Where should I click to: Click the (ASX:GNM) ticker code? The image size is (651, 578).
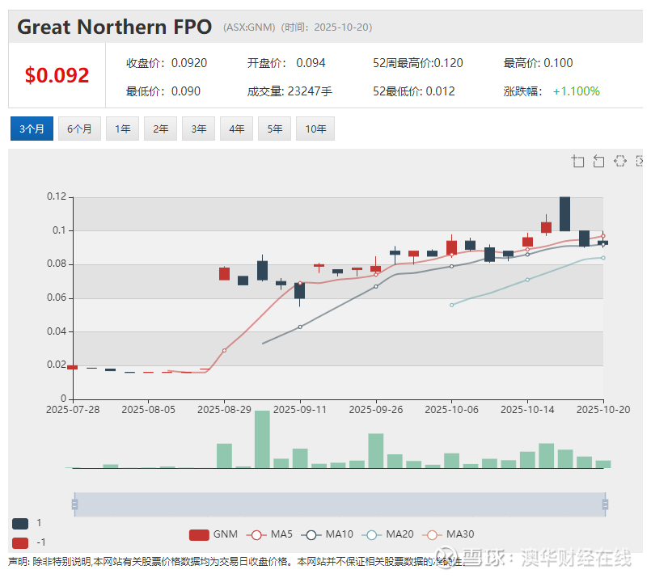249,27
